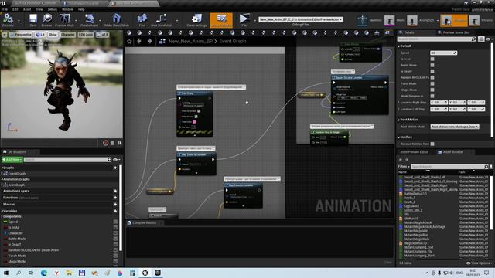Open the property matrix grid icon in Details
Image resolution: width=495 pixels, height=278 pixels.
point(481,39)
